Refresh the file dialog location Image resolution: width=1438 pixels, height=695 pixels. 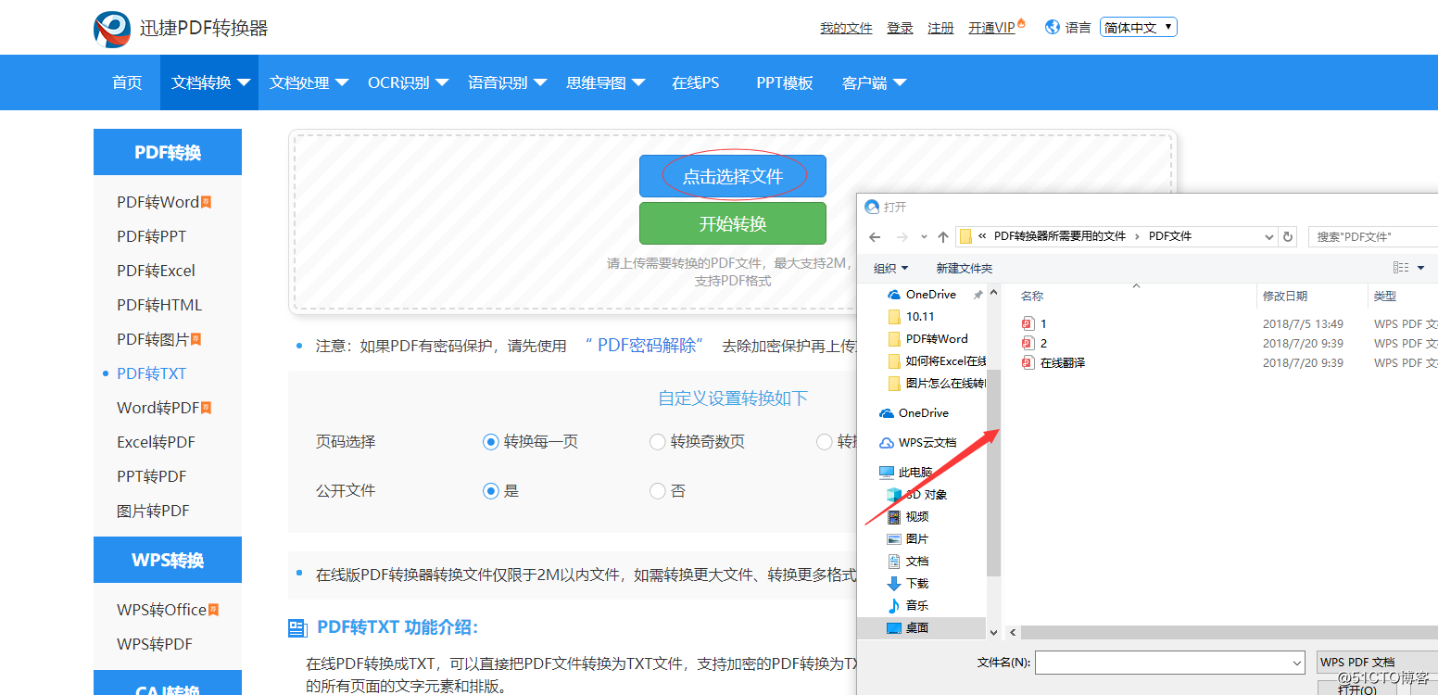pyautogui.click(x=1288, y=237)
